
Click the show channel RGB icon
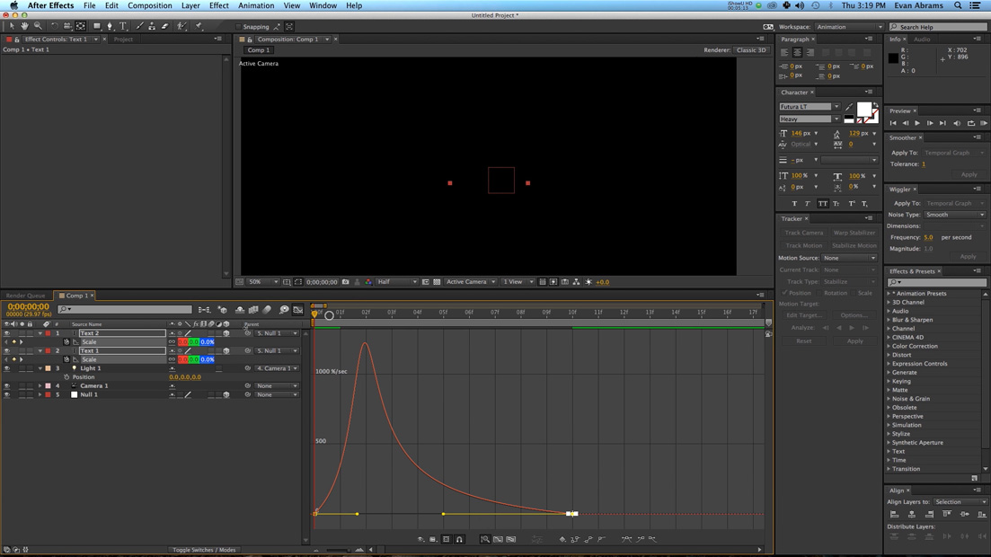(368, 282)
